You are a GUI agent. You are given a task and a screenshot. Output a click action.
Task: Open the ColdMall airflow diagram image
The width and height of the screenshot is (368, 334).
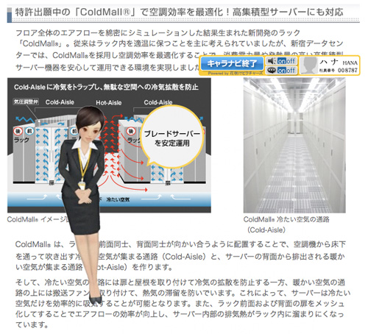point(109,145)
